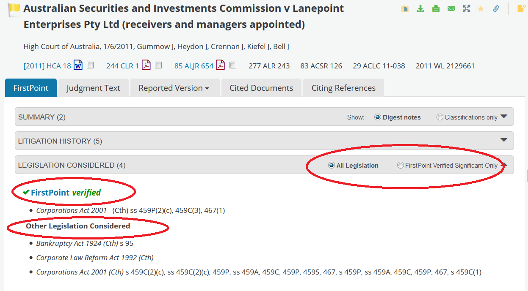Open the Reported Version dropdown tab
Screen dimensions: 528x291
(175, 88)
